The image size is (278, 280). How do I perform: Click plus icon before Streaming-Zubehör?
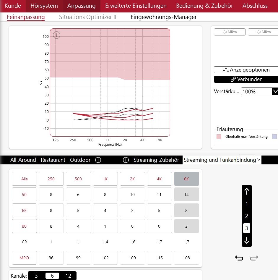click(126, 160)
